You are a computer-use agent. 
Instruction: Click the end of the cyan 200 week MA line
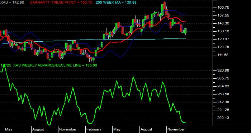pyautogui.click(x=185, y=38)
